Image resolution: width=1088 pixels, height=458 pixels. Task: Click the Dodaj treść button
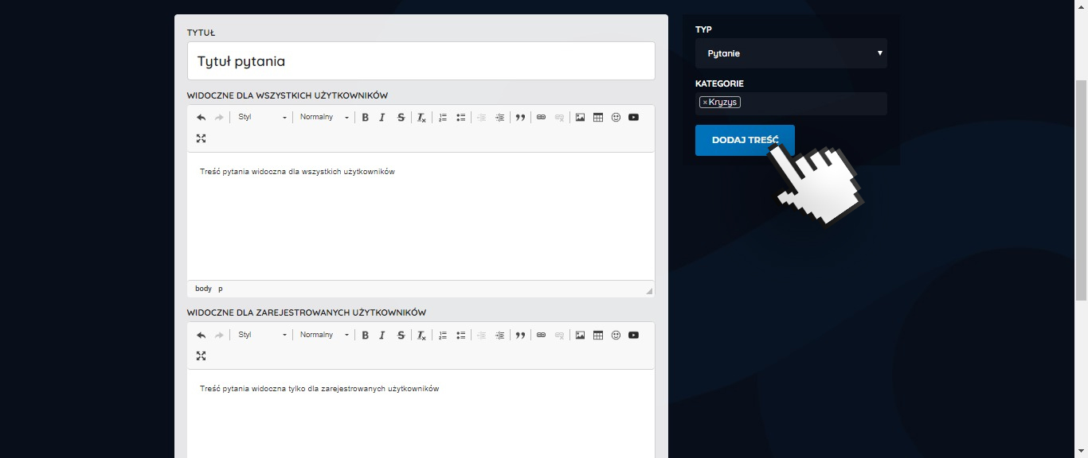click(745, 140)
